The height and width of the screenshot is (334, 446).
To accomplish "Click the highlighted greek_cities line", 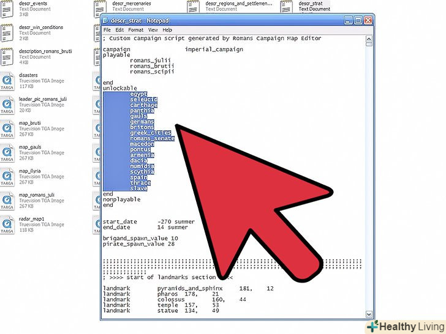I will [x=151, y=133].
